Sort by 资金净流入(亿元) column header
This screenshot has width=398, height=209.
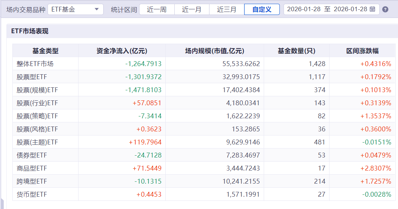pyautogui.click(x=122, y=51)
